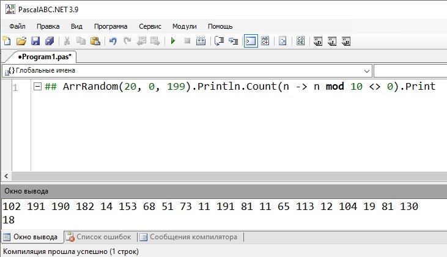Navigate backward in code (grayed icon)
The image size is (447, 257).
tap(141, 41)
